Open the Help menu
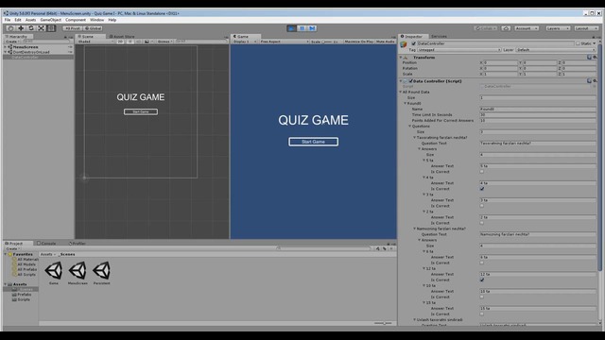 click(x=112, y=20)
